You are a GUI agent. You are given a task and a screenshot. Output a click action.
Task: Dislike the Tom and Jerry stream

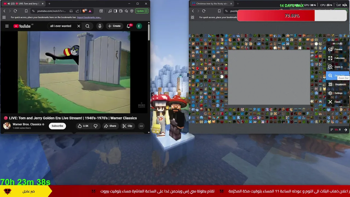95,126
